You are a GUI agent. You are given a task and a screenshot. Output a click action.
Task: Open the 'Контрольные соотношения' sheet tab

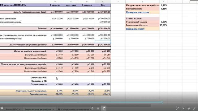click(75, 109)
